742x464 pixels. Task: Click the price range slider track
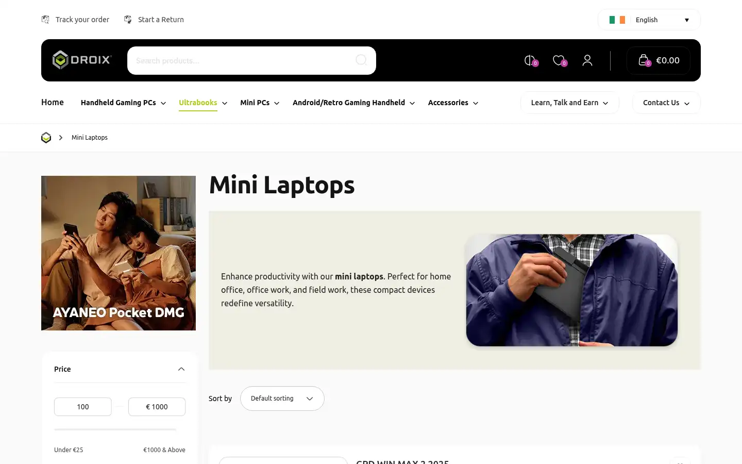[x=115, y=429]
